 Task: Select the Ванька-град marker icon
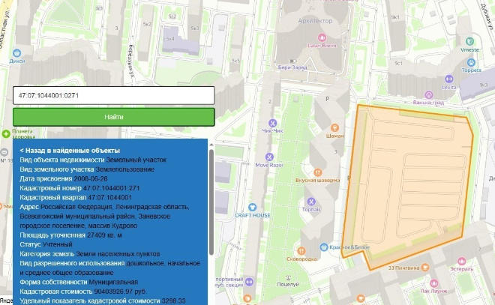click(428, 94)
